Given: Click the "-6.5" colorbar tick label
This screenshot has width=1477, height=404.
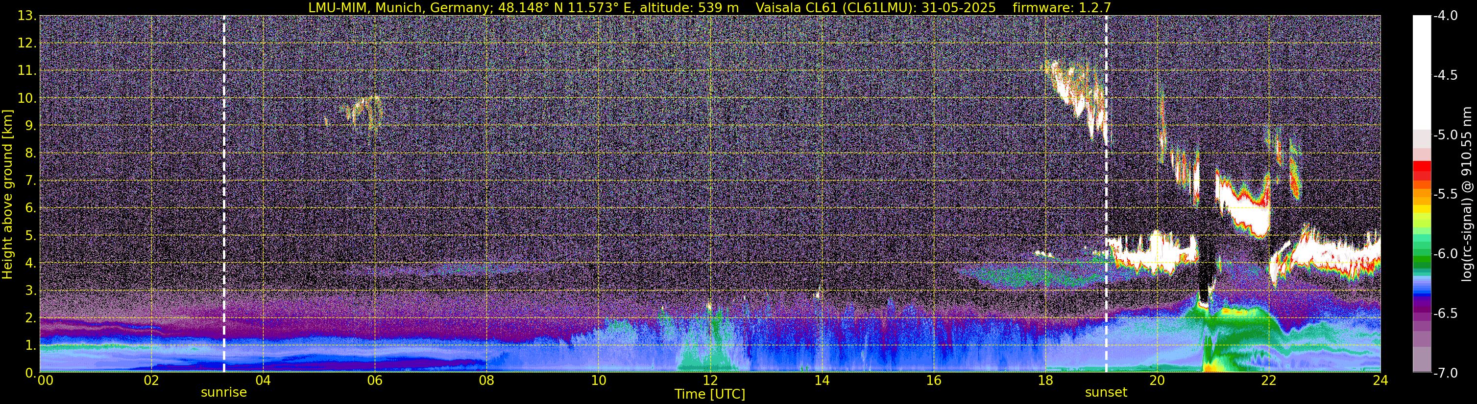Looking at the screenshot, I should (1446, 314).
